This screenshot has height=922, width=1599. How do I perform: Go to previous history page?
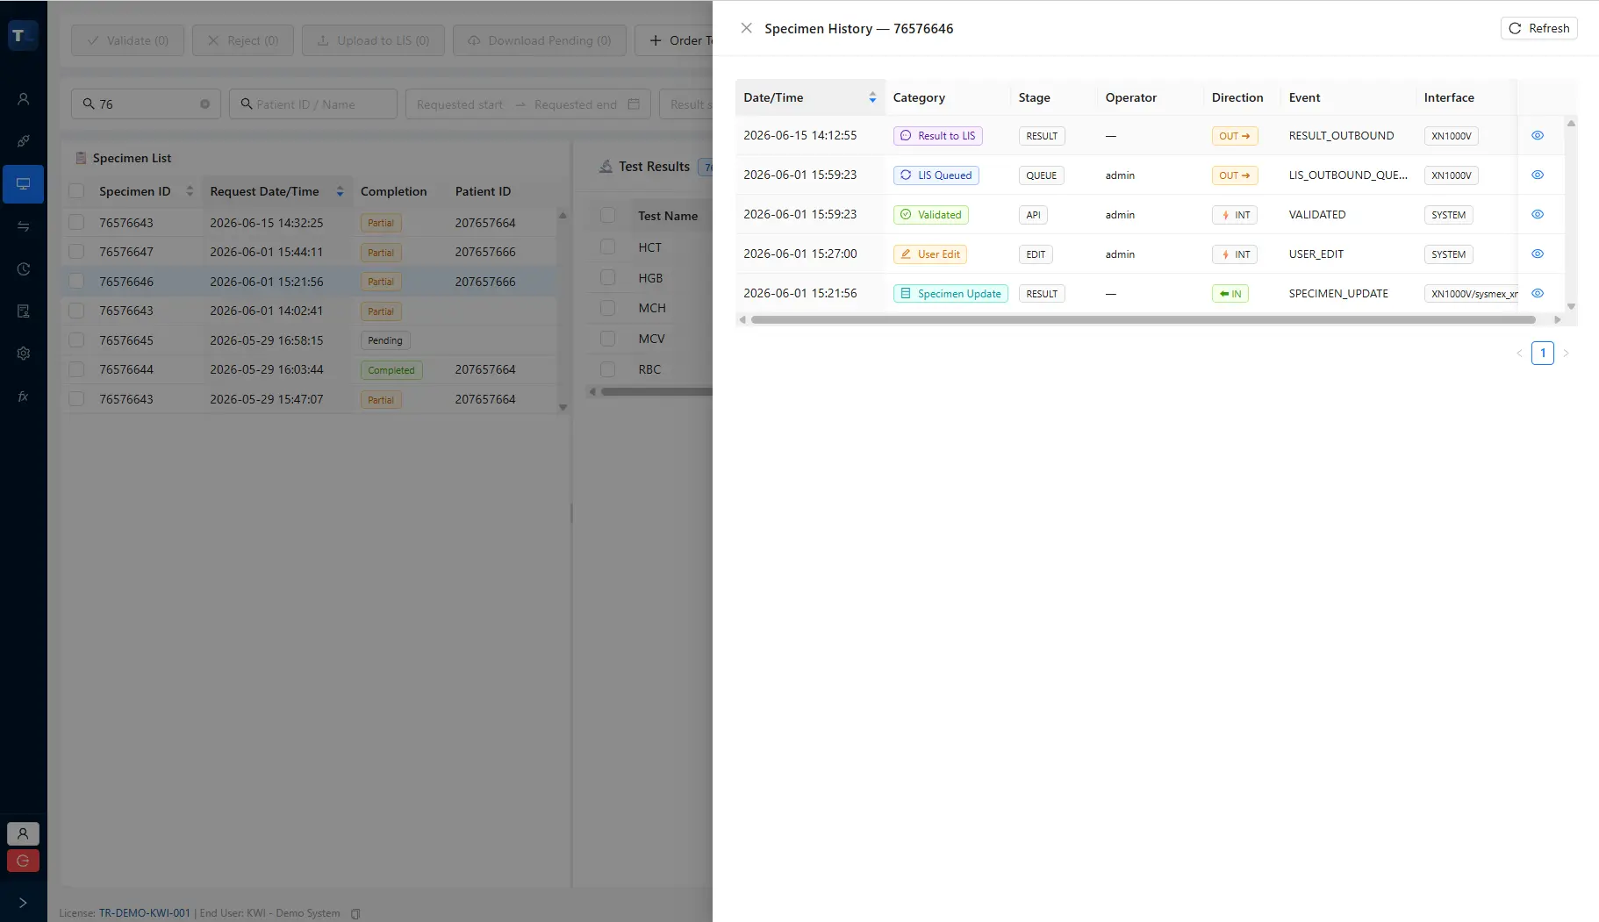[x=1519, y=353]
